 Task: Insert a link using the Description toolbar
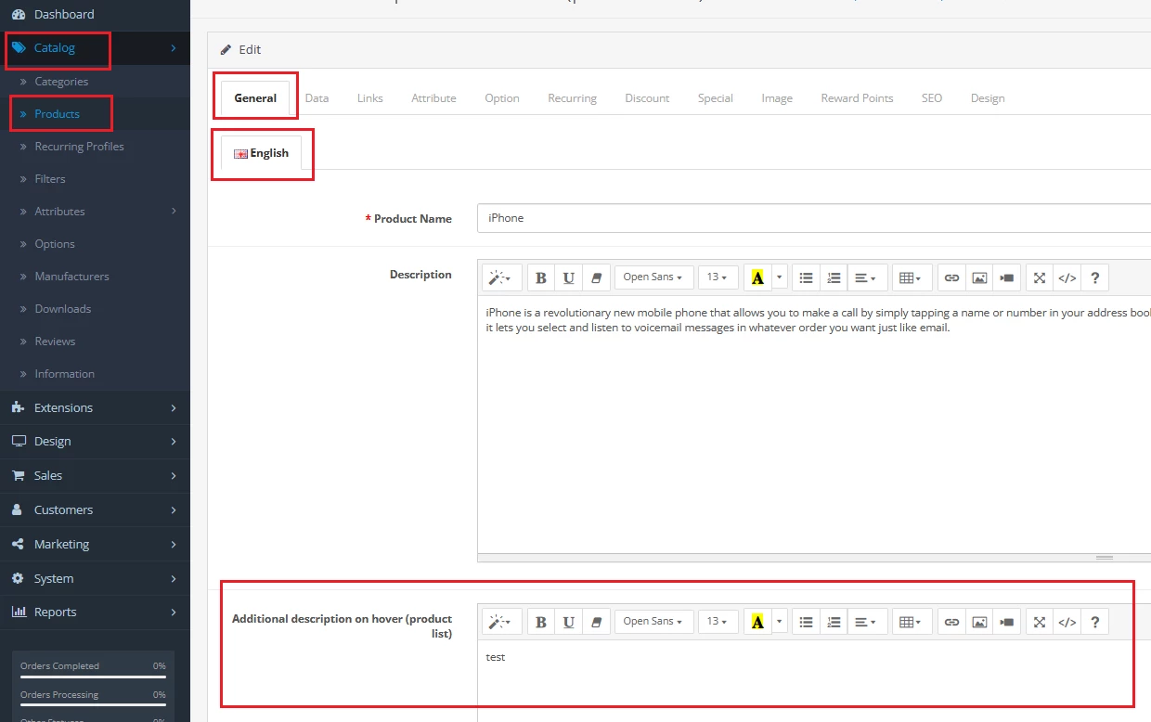(x=951, y=277)
